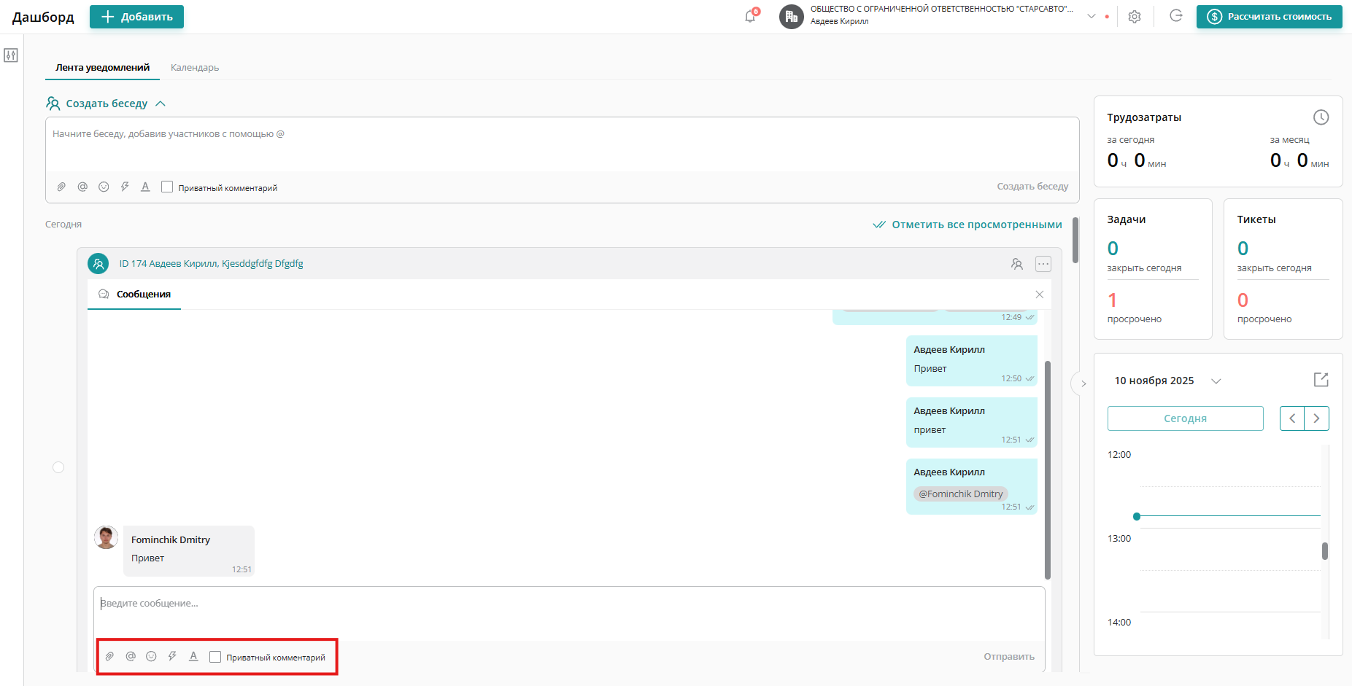Click the logout icon in header

1176,16
